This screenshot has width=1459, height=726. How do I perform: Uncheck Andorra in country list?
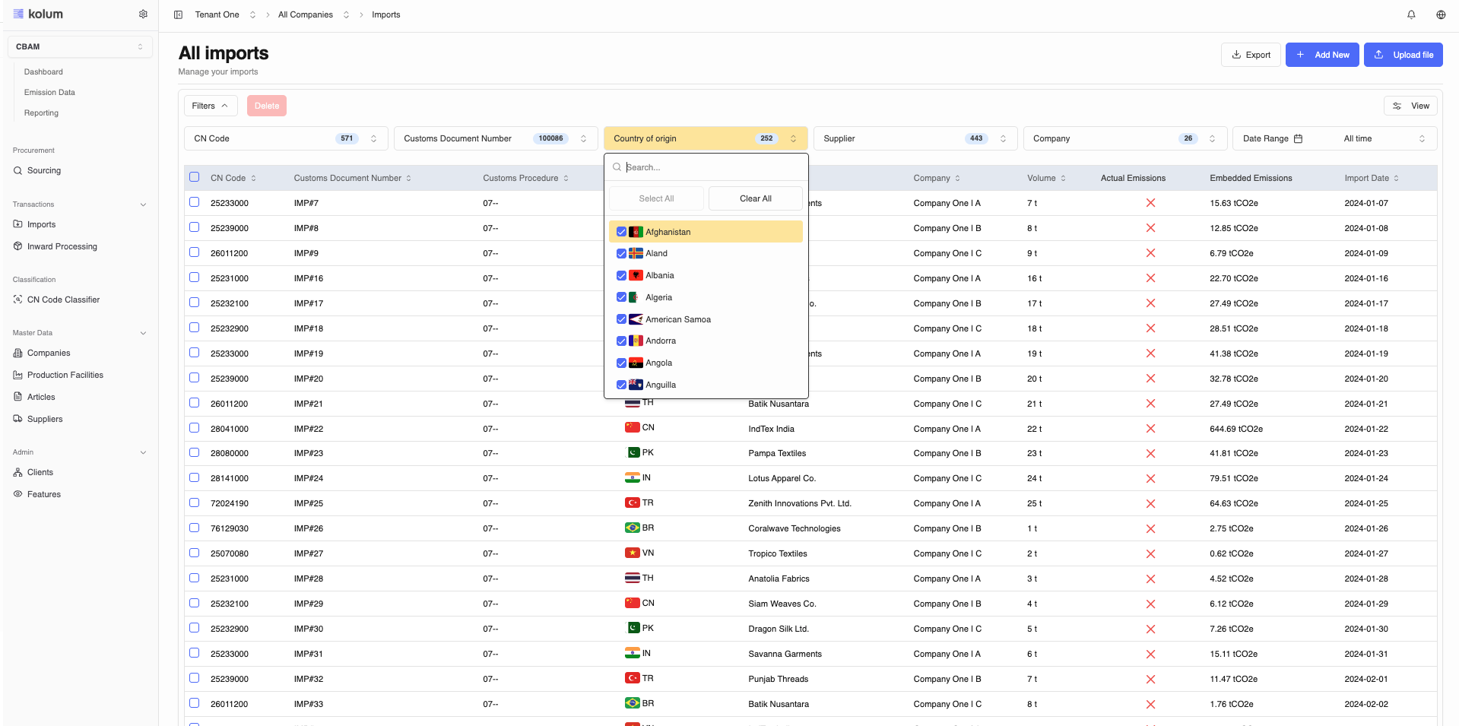point(621,341)
